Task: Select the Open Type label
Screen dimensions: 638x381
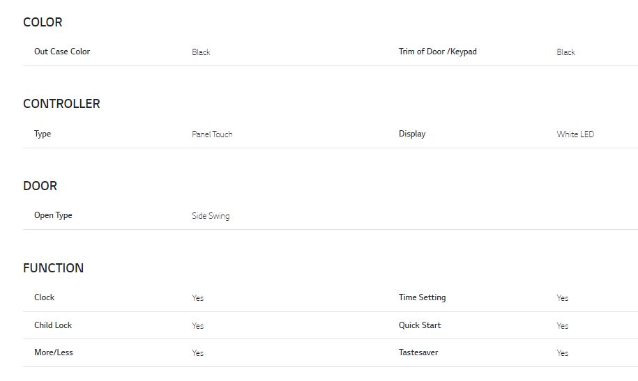Action: [x=53, y=215]
